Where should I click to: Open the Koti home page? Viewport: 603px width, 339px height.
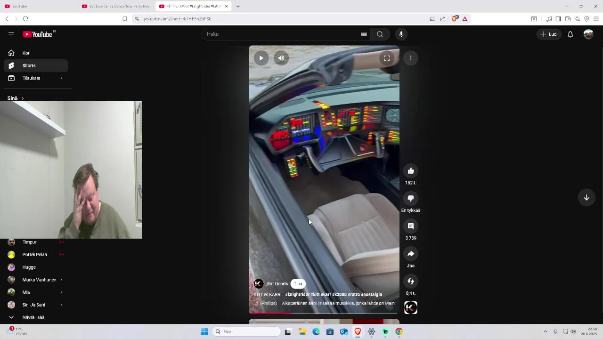click(x=36, y=53)
